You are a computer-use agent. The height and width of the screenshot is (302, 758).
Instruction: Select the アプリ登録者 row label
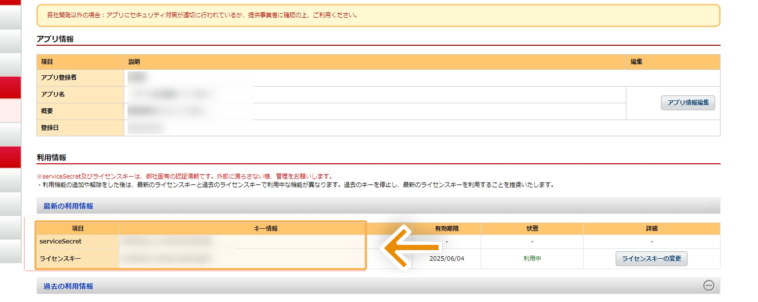click(x=59, y=78)
